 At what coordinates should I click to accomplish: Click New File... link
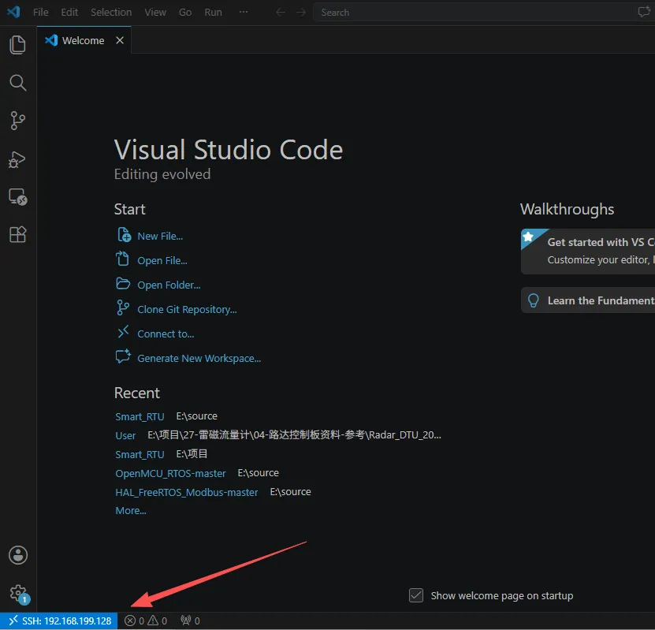tap(160, 236)
